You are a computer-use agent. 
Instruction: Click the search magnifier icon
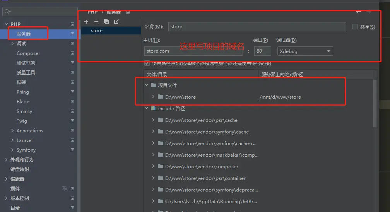7,12
